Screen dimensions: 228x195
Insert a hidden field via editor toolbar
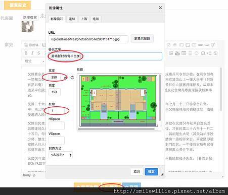click(x=213, y=45)
